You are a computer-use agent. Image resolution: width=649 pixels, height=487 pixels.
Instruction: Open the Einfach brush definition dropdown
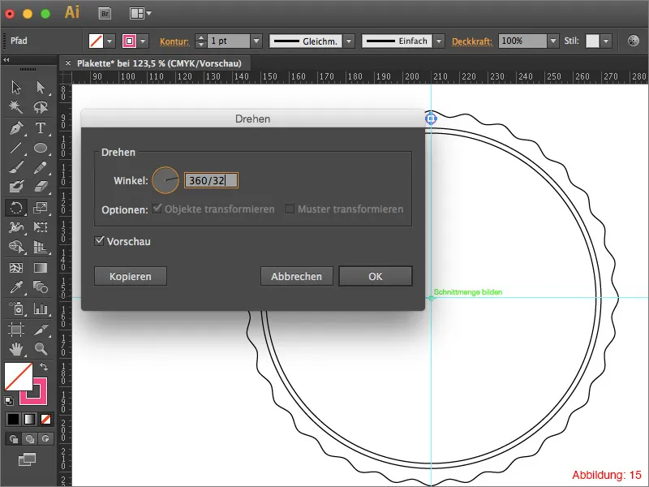coord(439,41)
